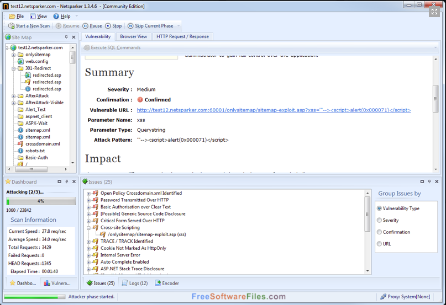Stop the current scan
Image resolution: width=446 pixels, height=305 pixels.
[x=113, y=26]
